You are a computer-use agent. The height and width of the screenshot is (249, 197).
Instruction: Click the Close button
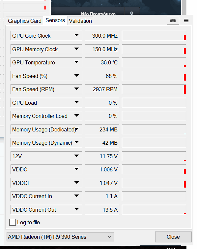coord(173,237)
